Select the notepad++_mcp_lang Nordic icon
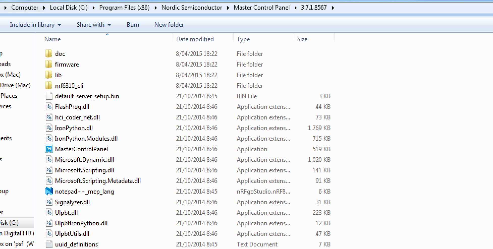The width and height of the screenshot is (493, 249). click(x=49, y=191)
